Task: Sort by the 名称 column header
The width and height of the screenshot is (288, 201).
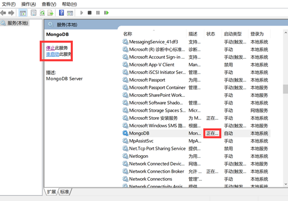Action: click(128, 34)
